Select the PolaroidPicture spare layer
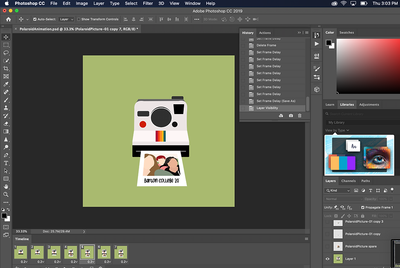400x268 pixels. click(361, 246)
